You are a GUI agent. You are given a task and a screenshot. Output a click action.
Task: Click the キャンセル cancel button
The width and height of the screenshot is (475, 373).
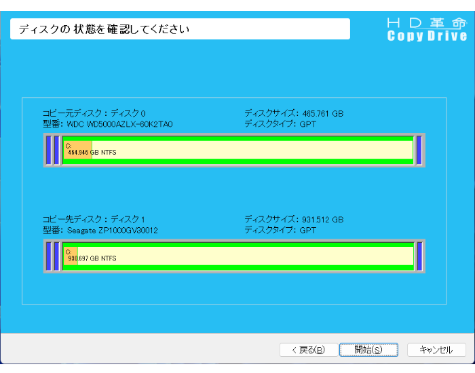(x=436, y=350)
